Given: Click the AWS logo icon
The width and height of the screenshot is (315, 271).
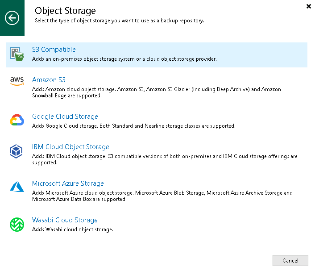Looking at the screenshot, I should (x=17, y=80).
